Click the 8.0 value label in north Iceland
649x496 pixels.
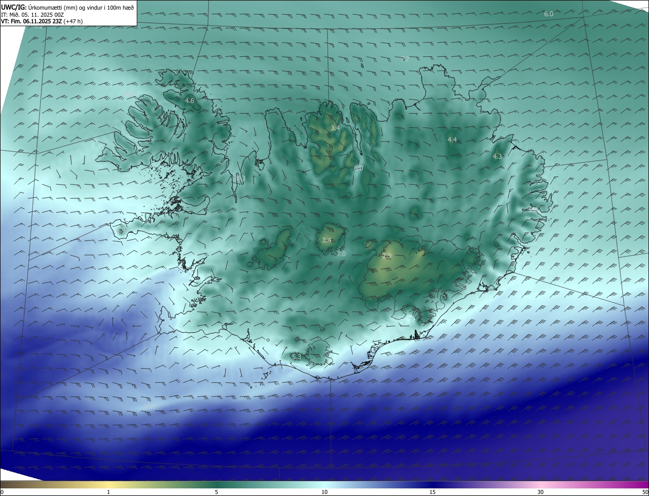358,168
